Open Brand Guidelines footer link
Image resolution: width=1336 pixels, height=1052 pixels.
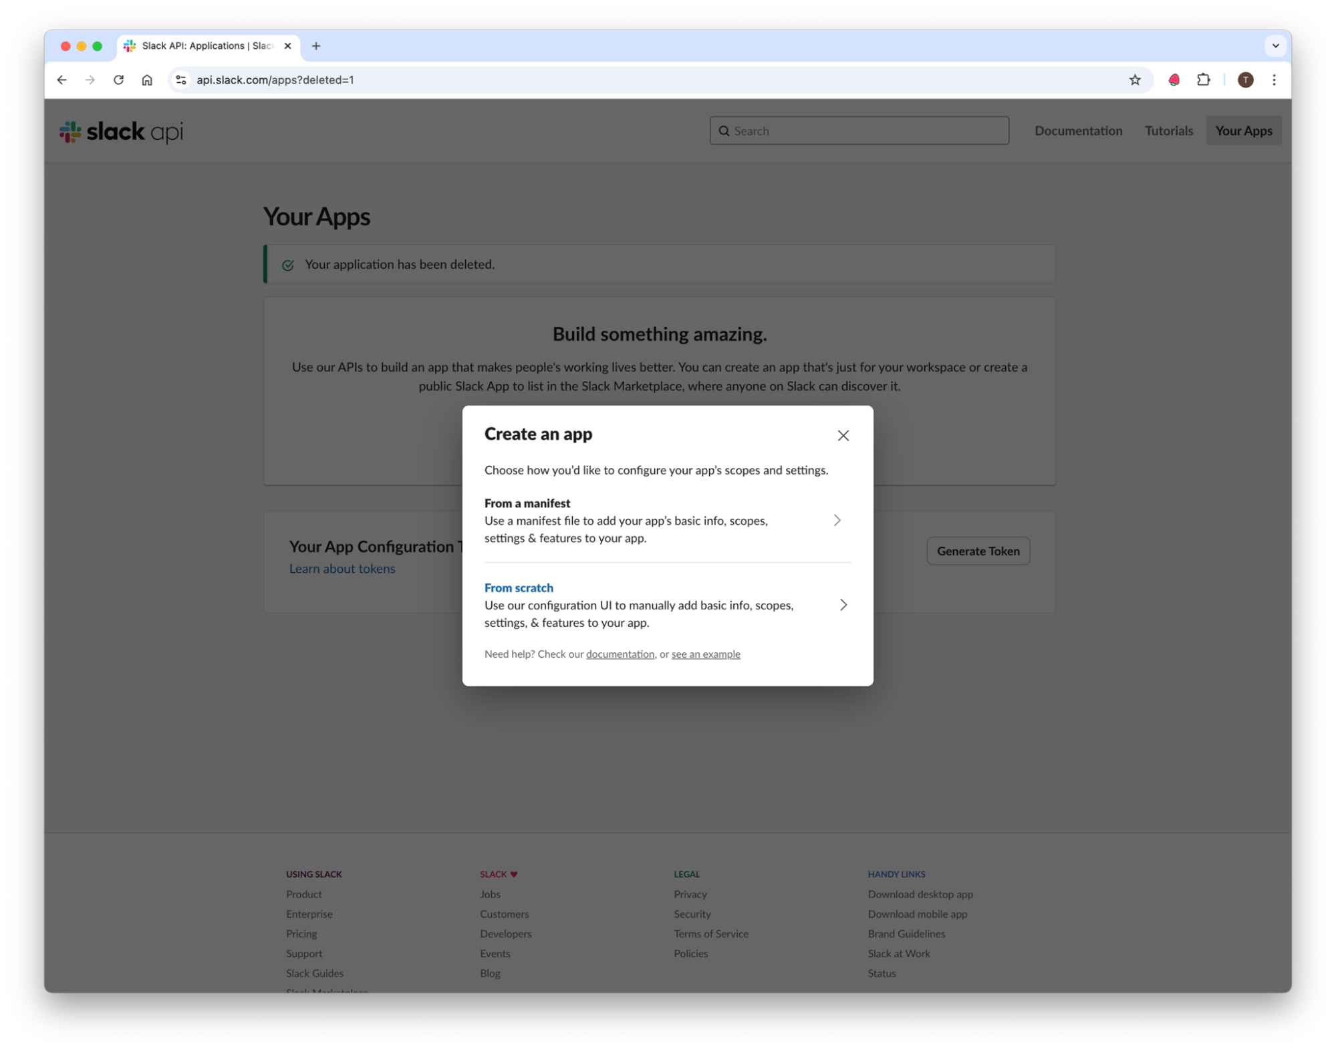pyautogui.click(x=906, y=934)
